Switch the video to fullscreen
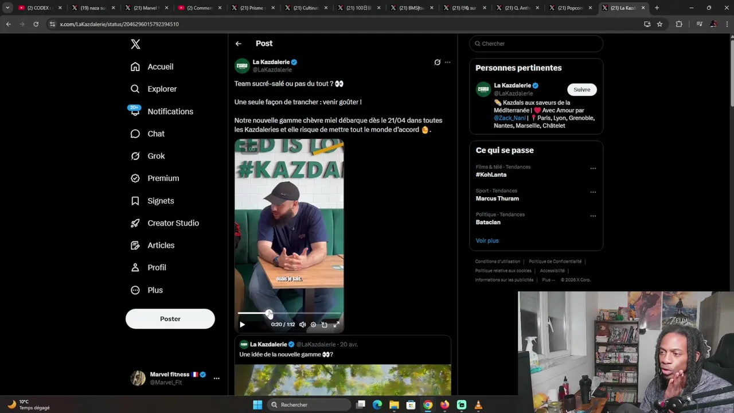 337,325
